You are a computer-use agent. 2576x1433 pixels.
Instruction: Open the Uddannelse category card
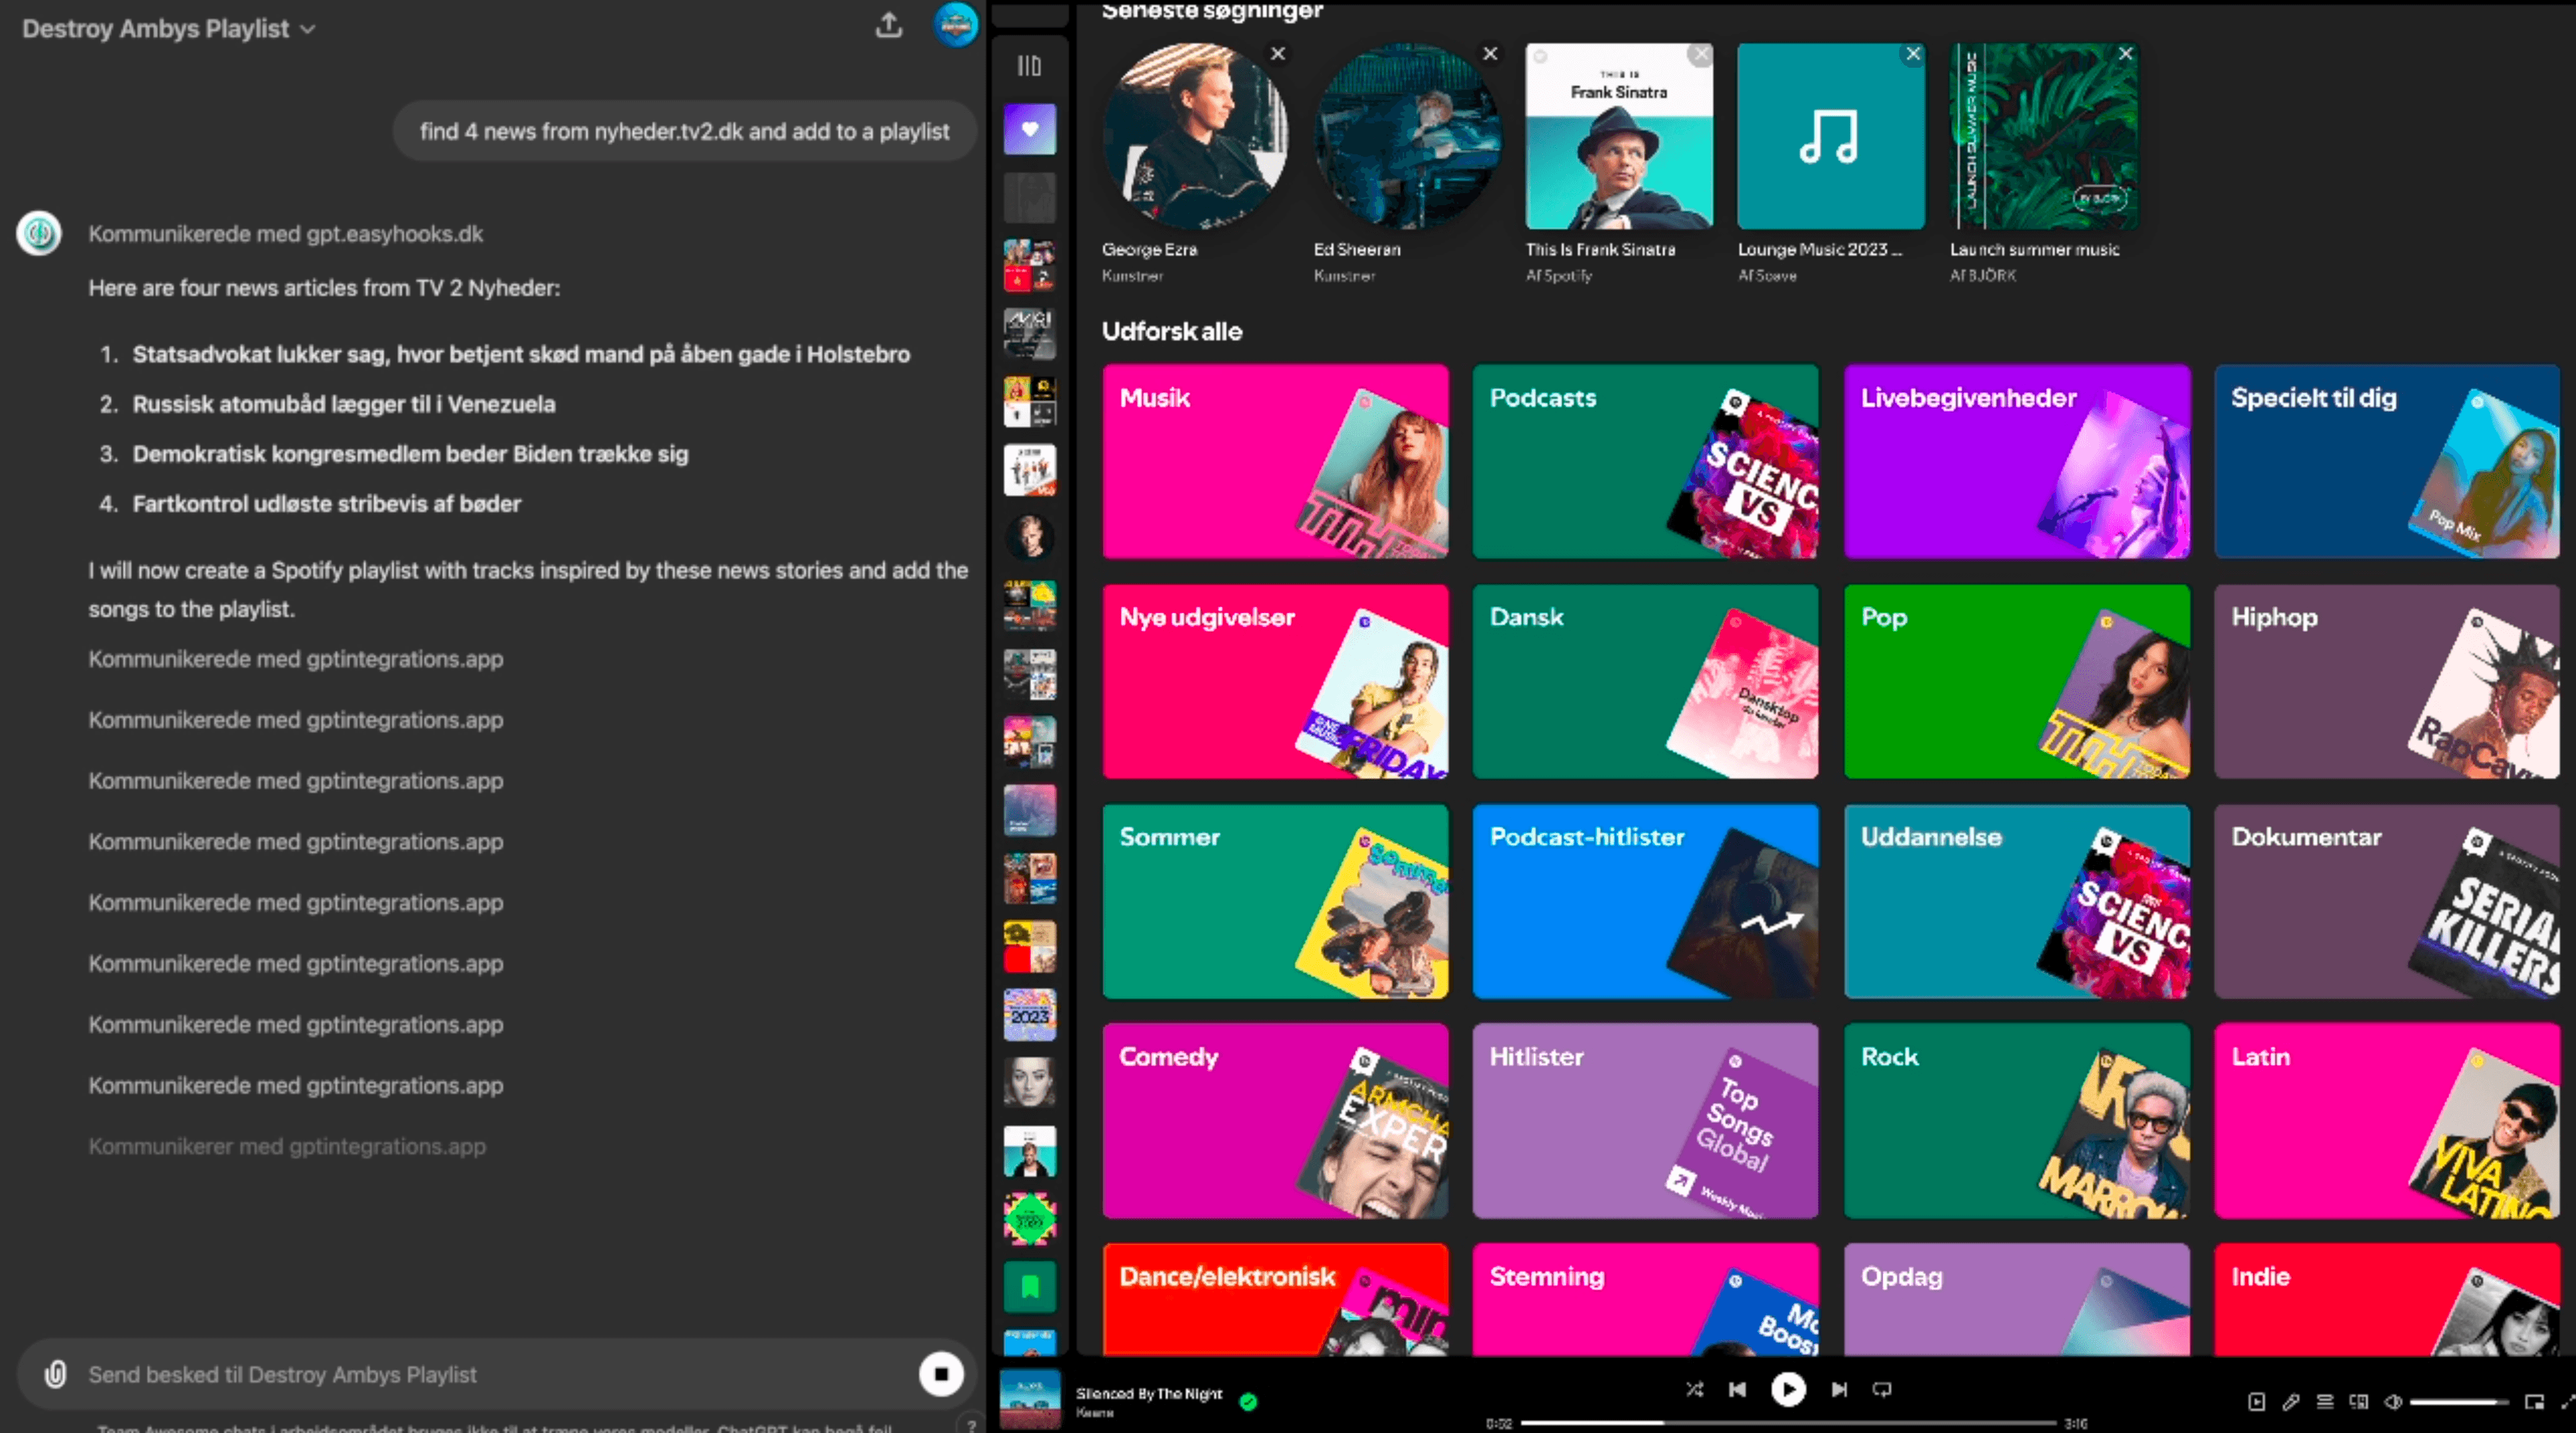pyautogui.click(x=2017, y=901)
